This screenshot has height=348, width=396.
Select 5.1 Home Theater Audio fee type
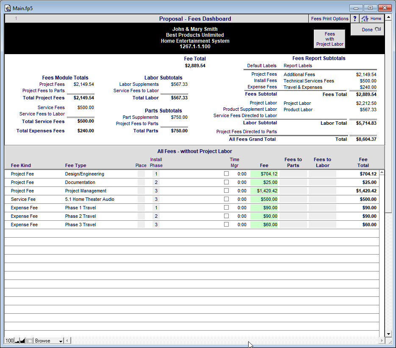click(x=90, y=199)
